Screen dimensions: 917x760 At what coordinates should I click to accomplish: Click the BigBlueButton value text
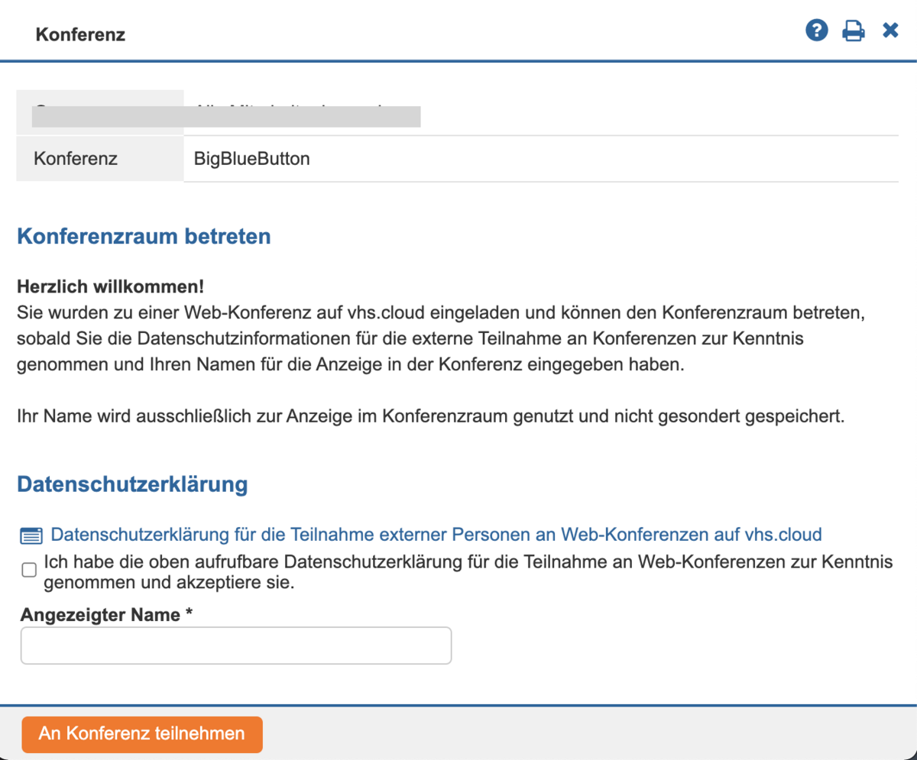pyautogui.click(x=252, y=159)
